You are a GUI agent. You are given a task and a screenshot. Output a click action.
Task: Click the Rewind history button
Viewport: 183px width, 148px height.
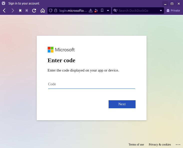(20, 10)
